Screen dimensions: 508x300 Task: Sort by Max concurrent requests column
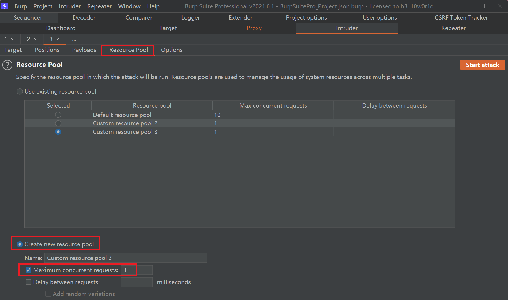tap(273, 105)
